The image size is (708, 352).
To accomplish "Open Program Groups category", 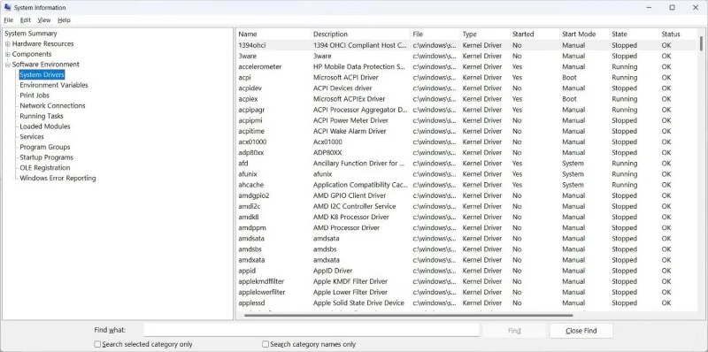I will (45, 147).
